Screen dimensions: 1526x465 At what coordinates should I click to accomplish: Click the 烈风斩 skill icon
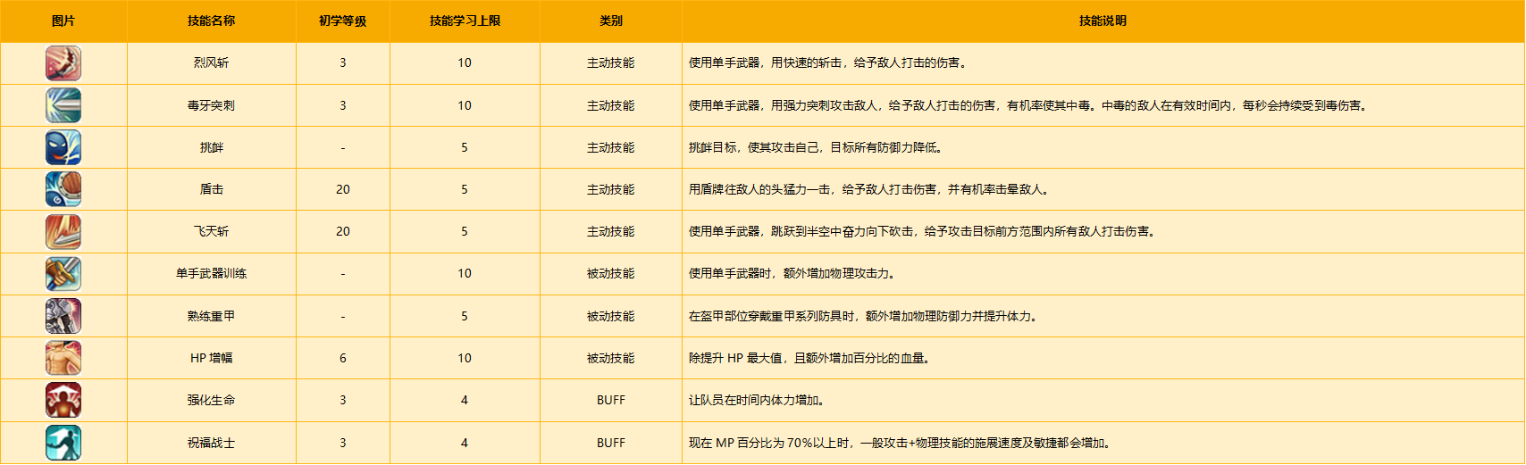(x=63, y=63)
